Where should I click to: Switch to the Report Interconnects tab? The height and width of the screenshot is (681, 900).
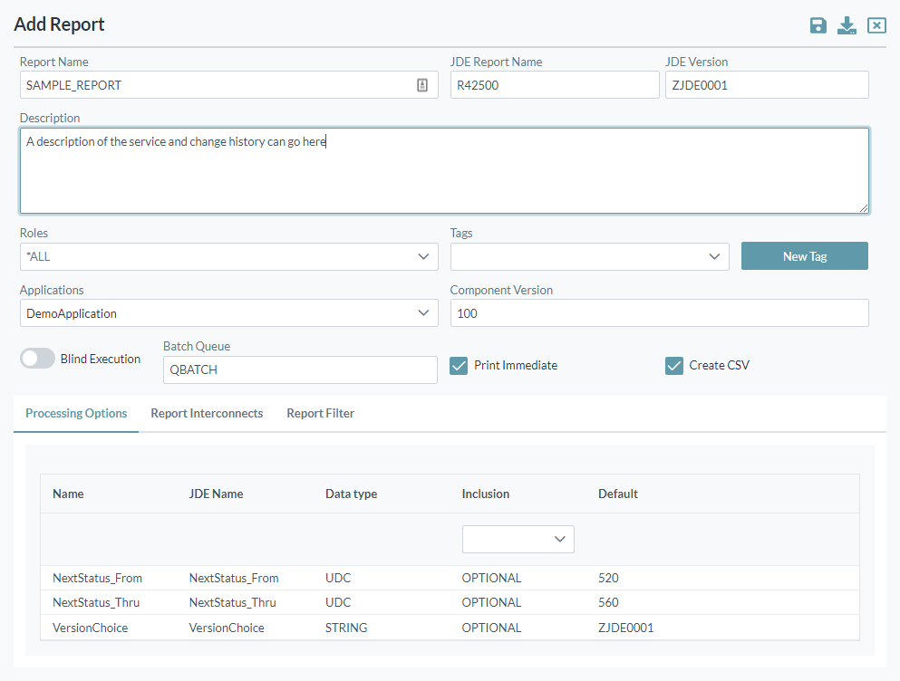point(207,414)
